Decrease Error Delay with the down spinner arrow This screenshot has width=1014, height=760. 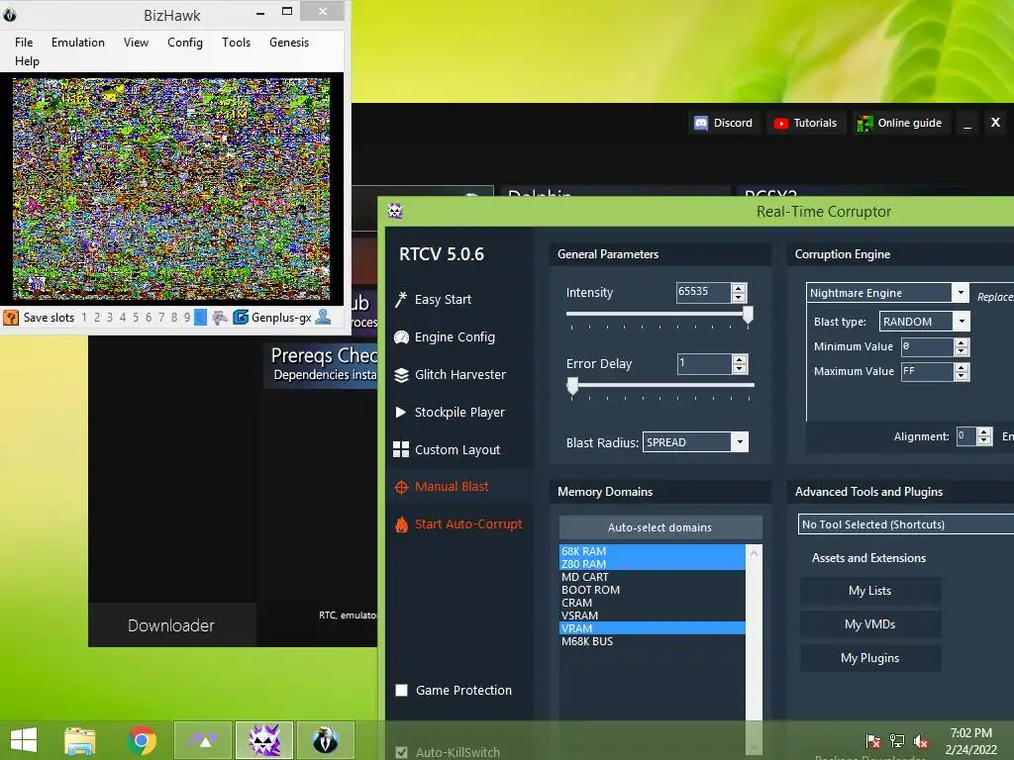[x=740, y=368]
